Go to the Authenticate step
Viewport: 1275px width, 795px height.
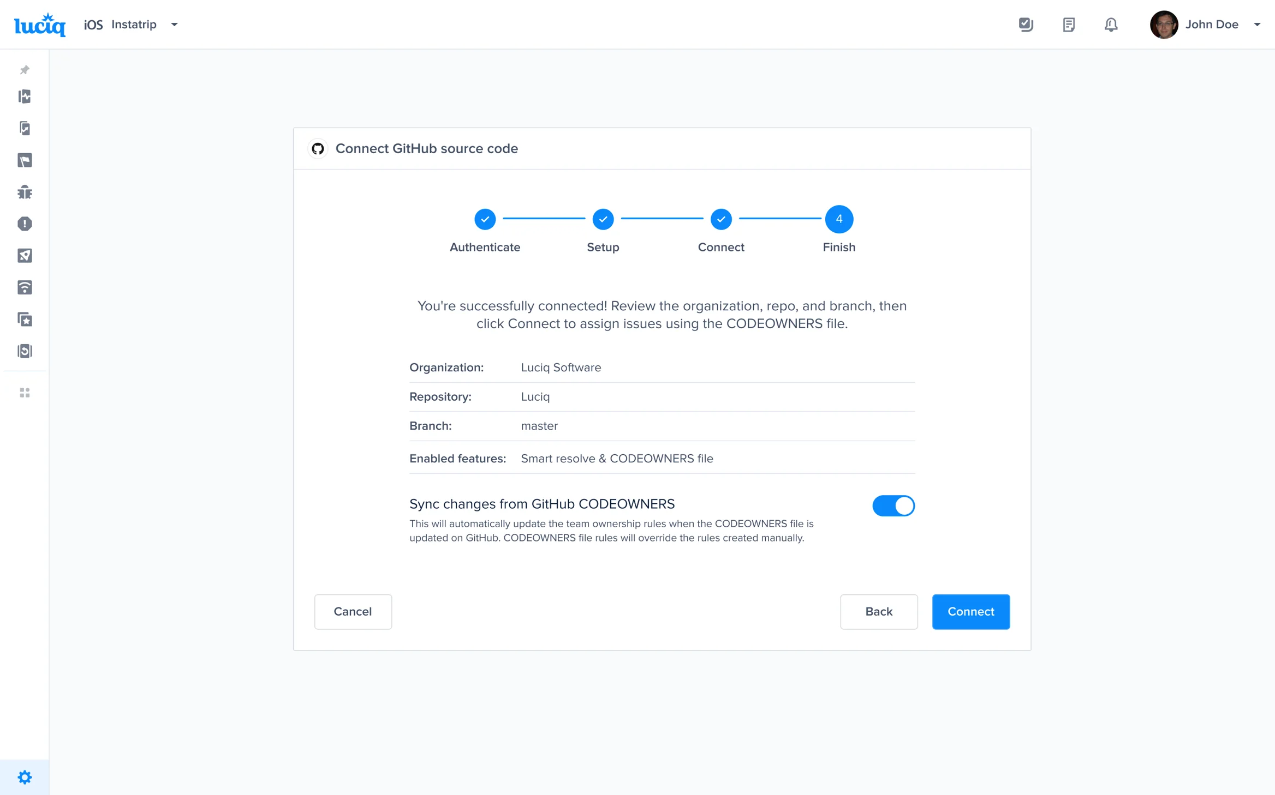tap(485, 219)
